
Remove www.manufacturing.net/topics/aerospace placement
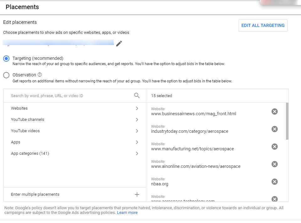pyautogui.click(x=275, y=147)
